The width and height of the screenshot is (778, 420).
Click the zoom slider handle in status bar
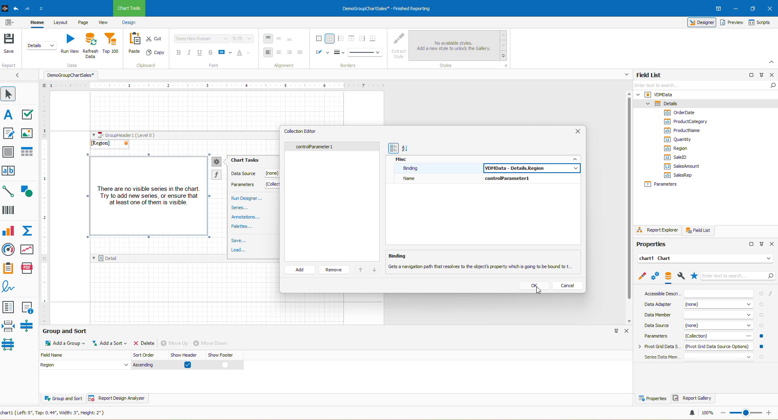click(x=745, y=413)
